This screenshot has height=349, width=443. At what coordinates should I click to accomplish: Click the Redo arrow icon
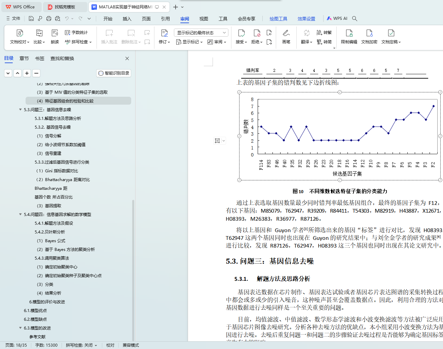pos(80,18)
